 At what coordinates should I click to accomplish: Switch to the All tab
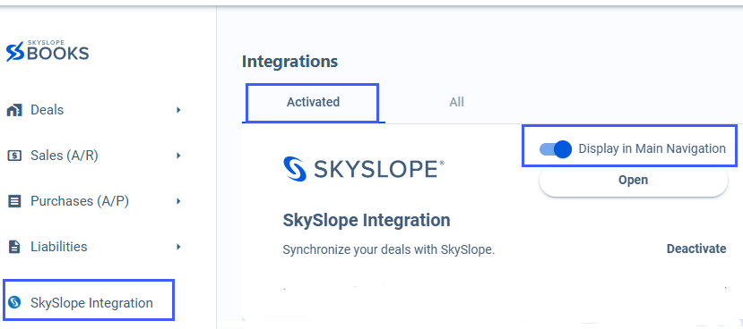coord(456,102)
